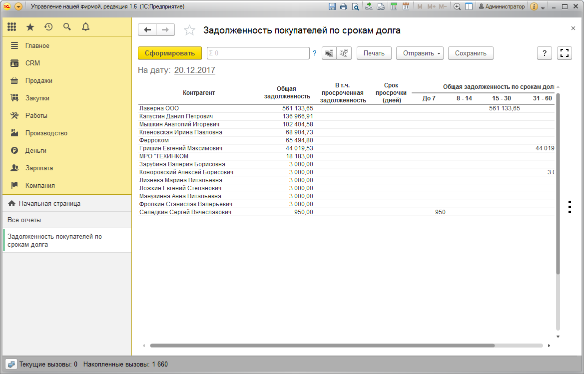Viewport: 584px width, 374px height.
Task: Click the date link 20.12.2017
Action: pyautogui.click(x=195, y=70)
